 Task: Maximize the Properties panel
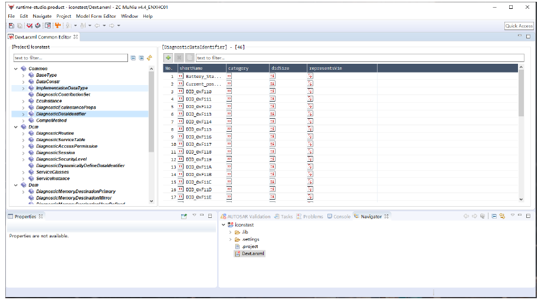pyautogui.click(x=210, y=216)
